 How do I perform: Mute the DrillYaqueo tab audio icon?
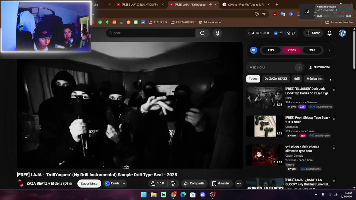pyautogui.click(x=210, y=4)
